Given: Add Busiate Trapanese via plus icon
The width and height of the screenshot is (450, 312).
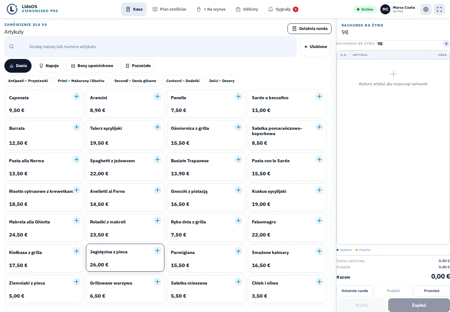Looking at the screenshot, I should point(238,159).
